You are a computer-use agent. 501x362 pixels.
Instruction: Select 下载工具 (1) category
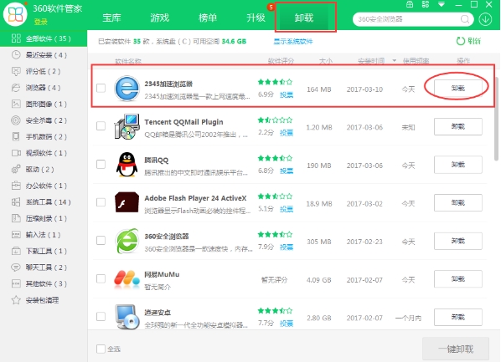click(44, 251)
